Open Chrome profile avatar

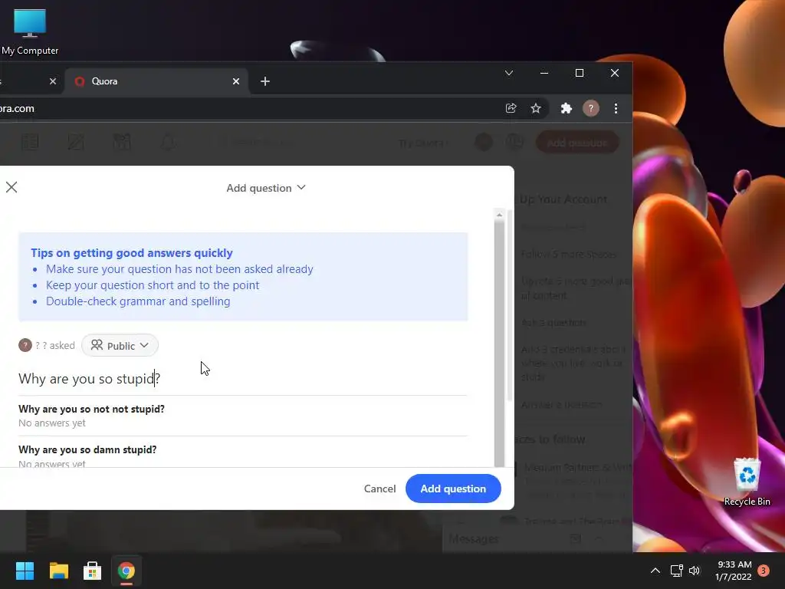(591, 108)
